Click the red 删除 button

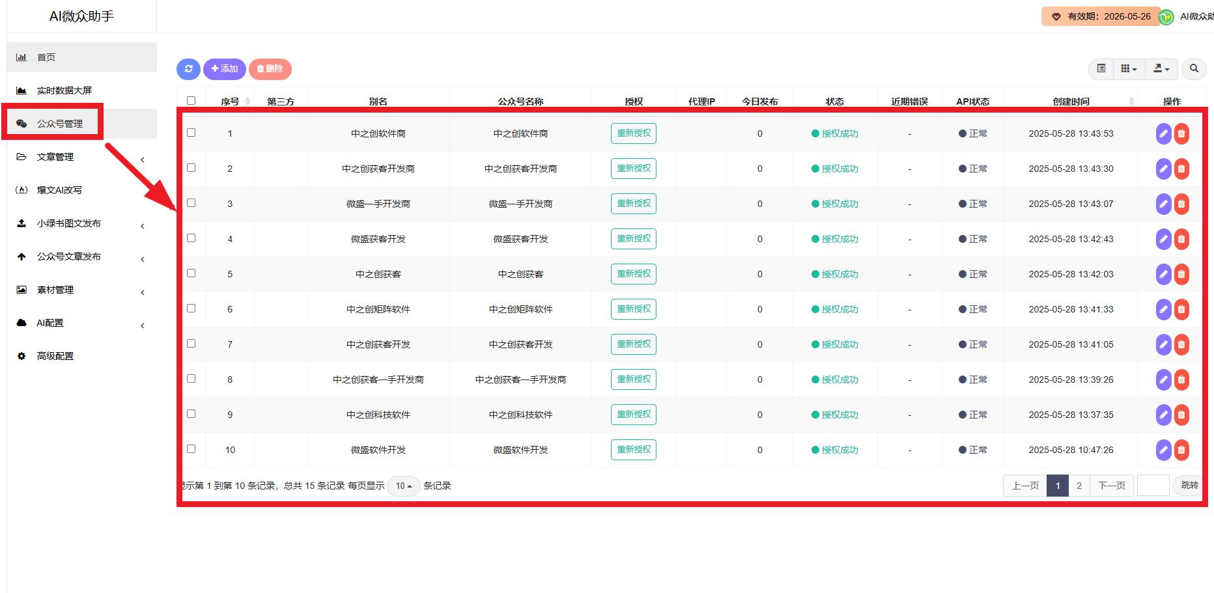[x=270, y=69]
